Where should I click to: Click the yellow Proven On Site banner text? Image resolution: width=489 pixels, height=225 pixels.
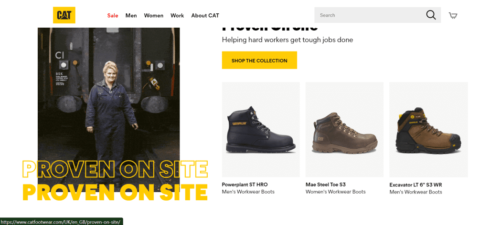(115, 192)
